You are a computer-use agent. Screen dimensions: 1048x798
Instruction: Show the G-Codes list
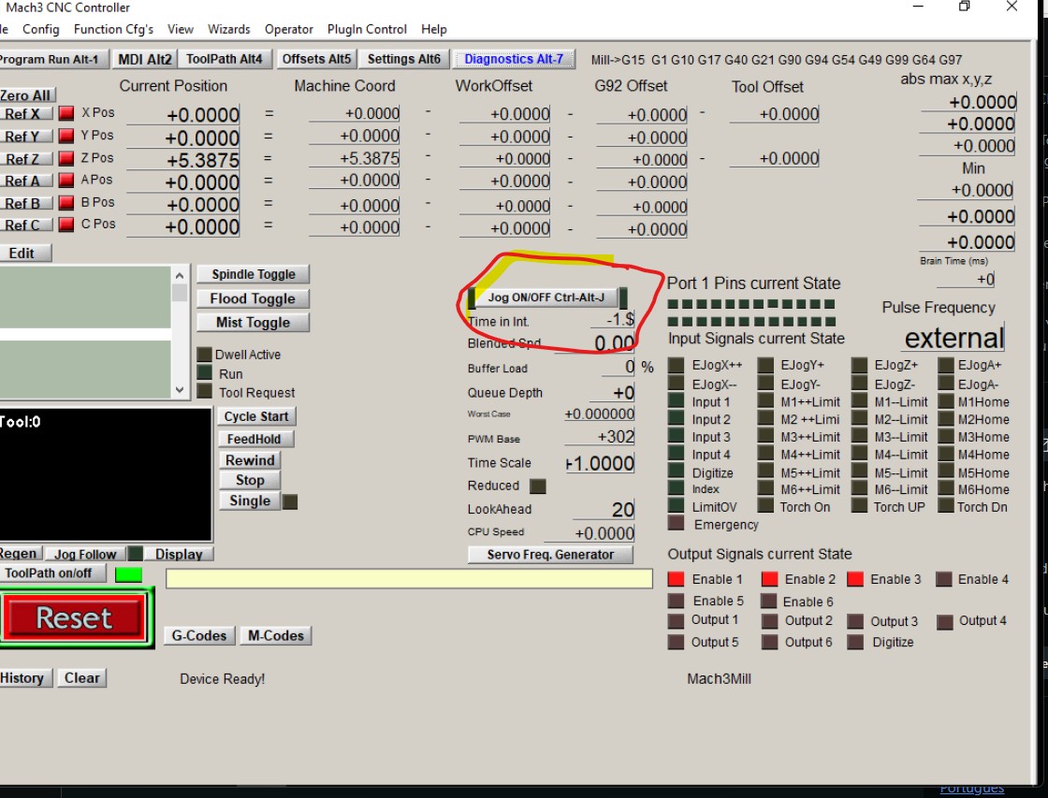199,635
